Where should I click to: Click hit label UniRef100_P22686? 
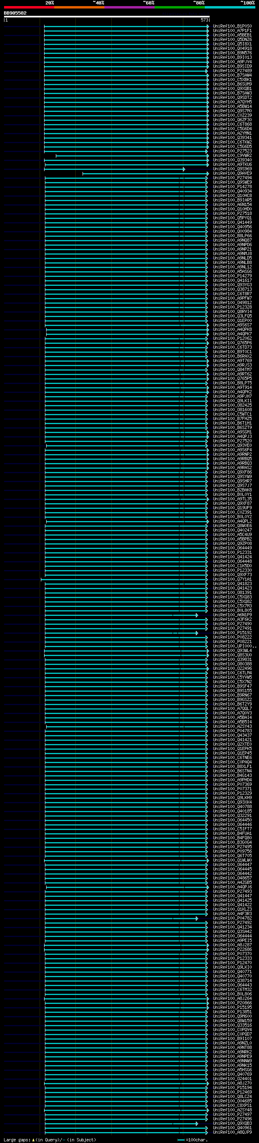pos(232,950)
